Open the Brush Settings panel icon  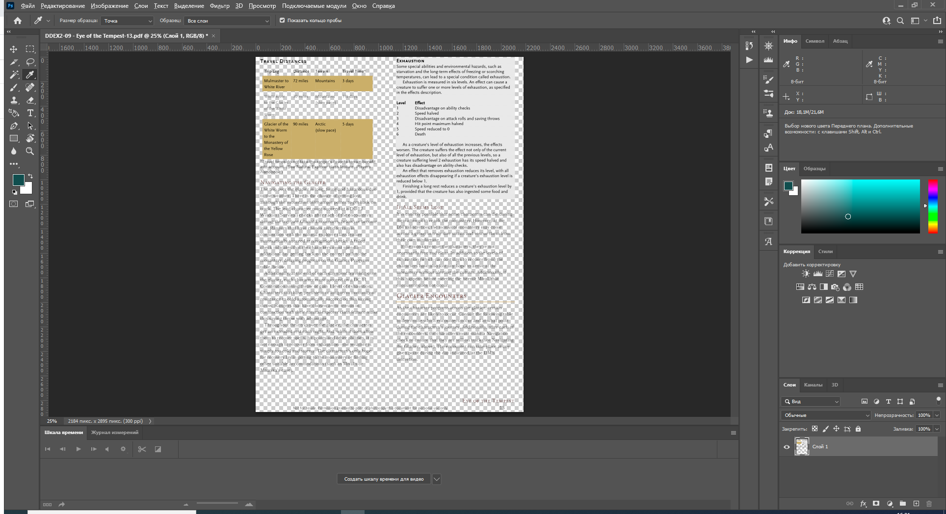[x=768, y=79]
